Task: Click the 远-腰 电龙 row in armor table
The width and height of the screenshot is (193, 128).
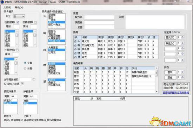Action: (x=116, y=53)
